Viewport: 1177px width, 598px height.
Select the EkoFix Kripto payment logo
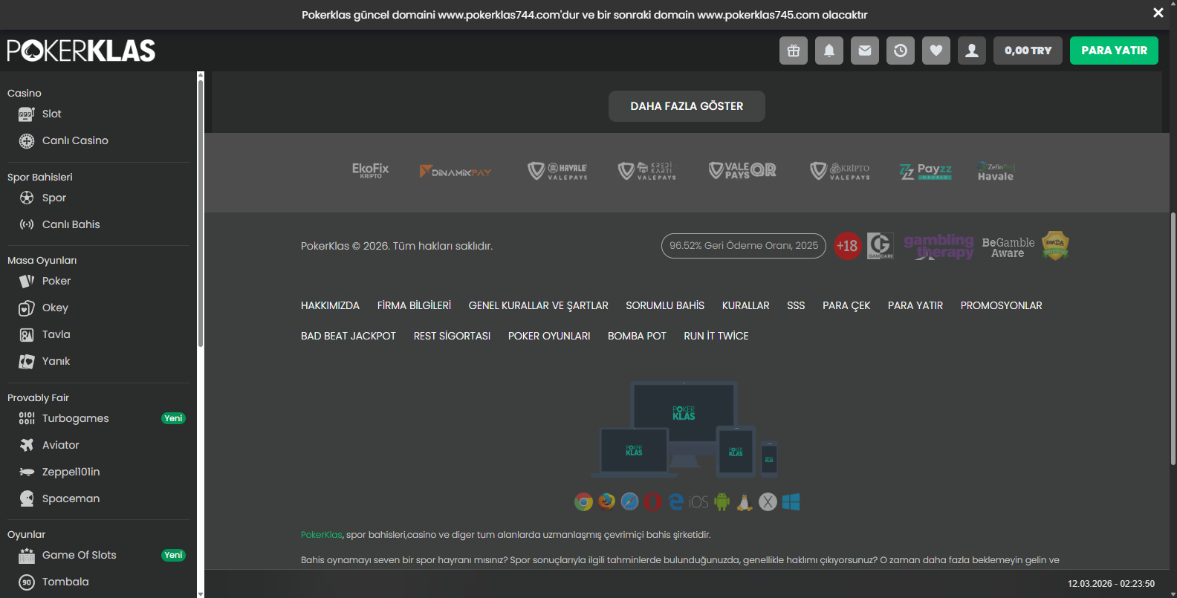(x=370, y=171)
